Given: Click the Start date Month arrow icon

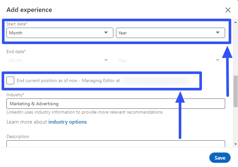Looking at the screenshot, I should (106, 33).
